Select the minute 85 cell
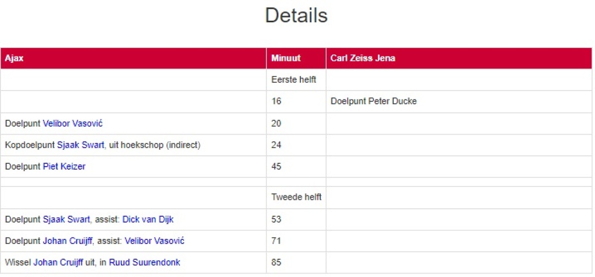This screenshot has width=595, height=277. [x=276, y=263]
